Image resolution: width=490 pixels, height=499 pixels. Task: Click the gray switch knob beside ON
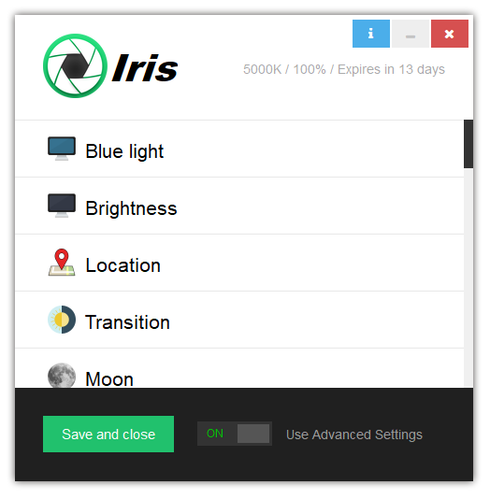coord(253,434)
